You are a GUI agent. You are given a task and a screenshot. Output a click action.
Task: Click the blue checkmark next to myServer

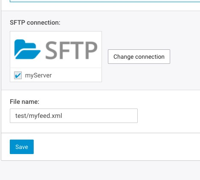click(x=18, y=75)
